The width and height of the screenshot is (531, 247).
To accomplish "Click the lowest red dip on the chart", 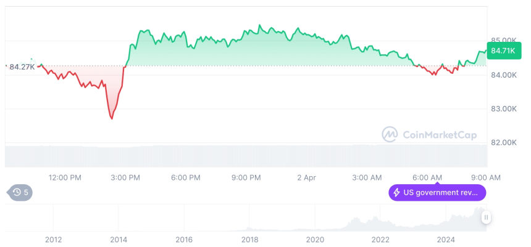I will pos(112,118).
